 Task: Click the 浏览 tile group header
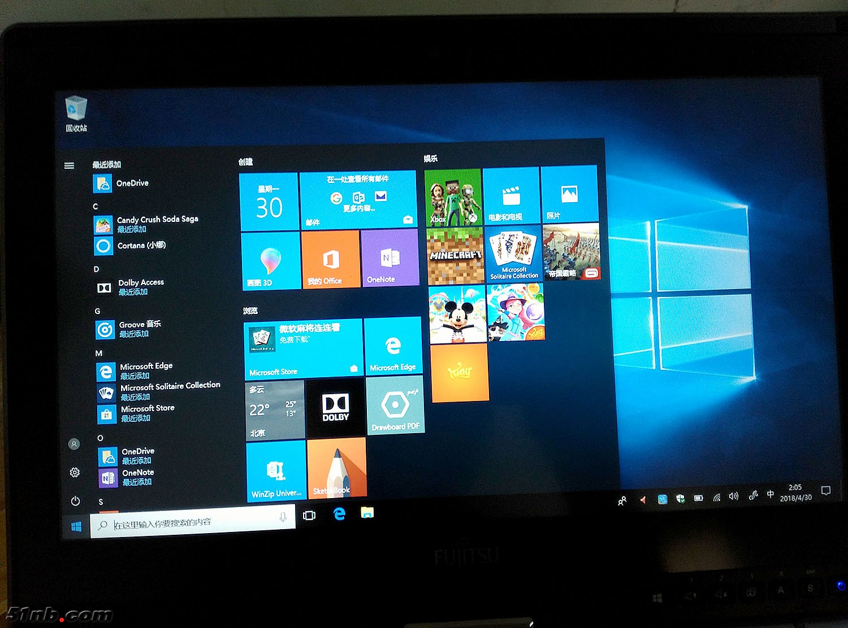250,311
